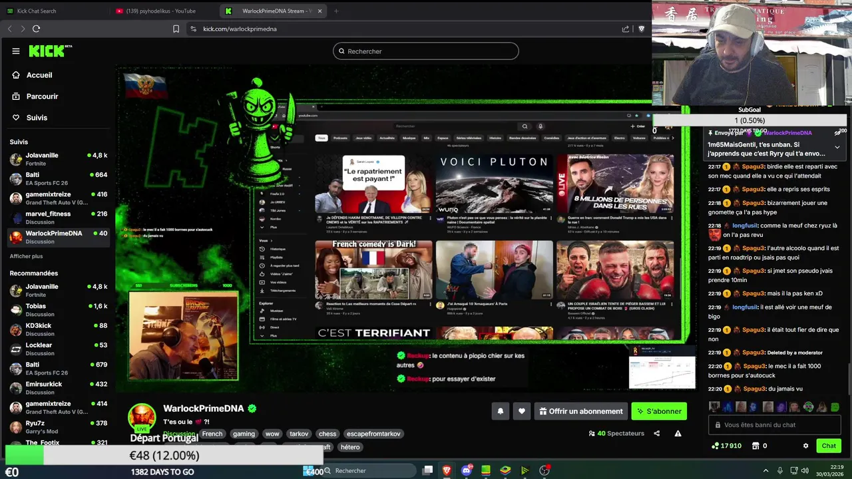Screen dimensions: 852x479
Task: Open KD3kick recommended channel
Action: coord(58,329)
